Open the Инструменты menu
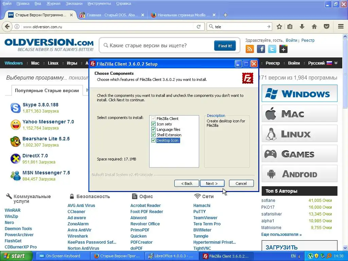348x261 pixels. pos(99,3)
